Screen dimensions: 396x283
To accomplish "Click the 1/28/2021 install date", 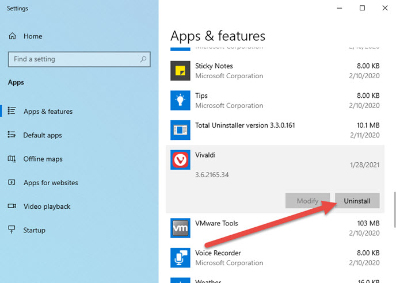I will 365,165.
